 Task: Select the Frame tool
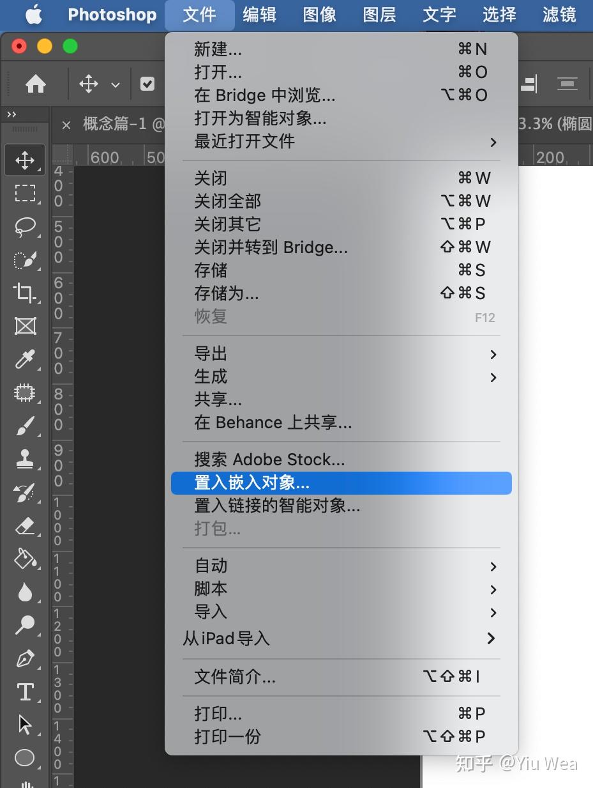coord(25,326)
